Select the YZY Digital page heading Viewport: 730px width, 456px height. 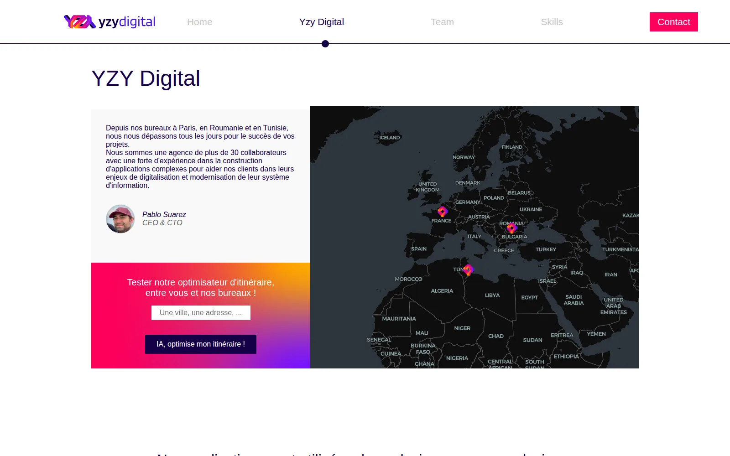click(x=146, y=78)
